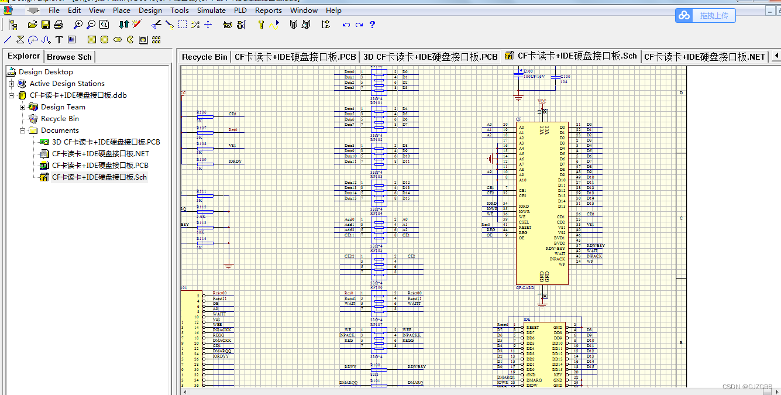Click the Undo icon on the toolbar
The height and width of the screenshot is (395, 781).
346,25
